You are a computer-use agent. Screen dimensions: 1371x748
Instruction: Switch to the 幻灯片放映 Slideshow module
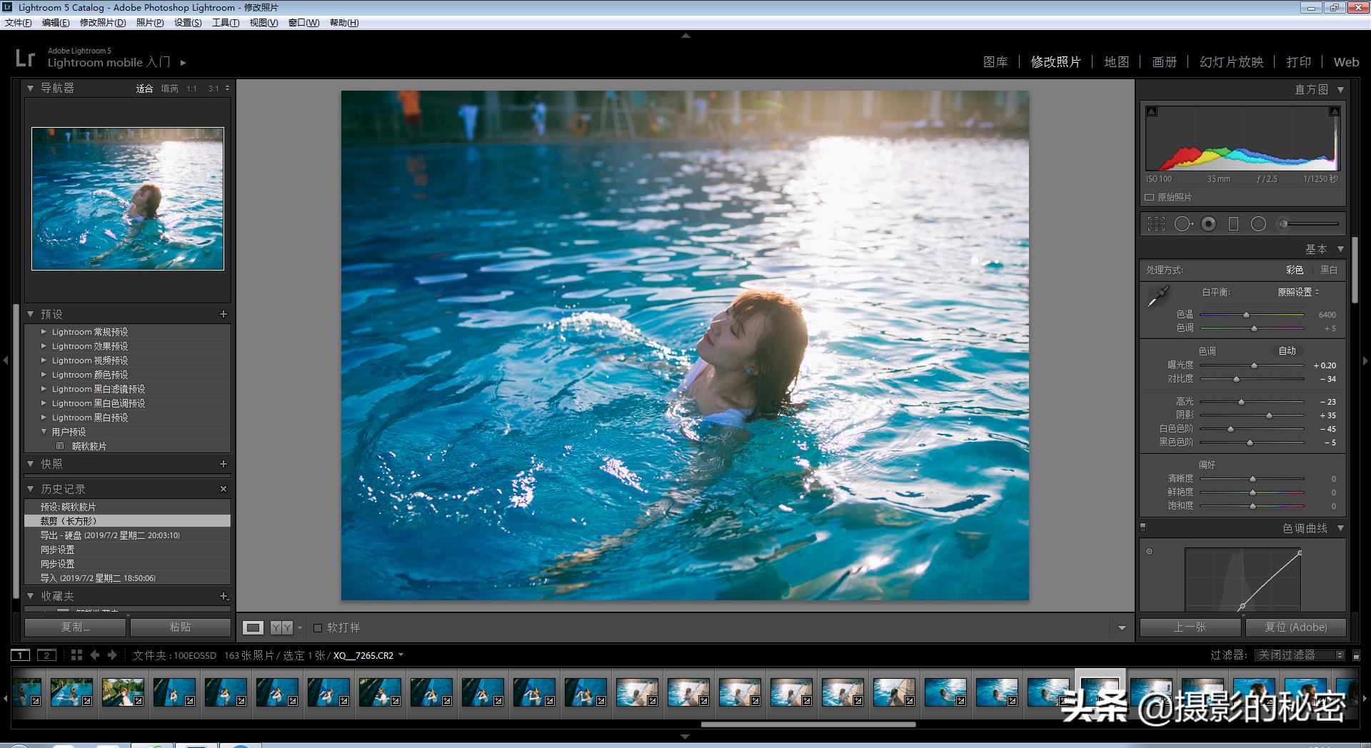(1232, 62)
